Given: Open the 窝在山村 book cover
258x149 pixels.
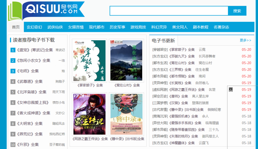Looking at the screenshot, I should tap(126, 60).
